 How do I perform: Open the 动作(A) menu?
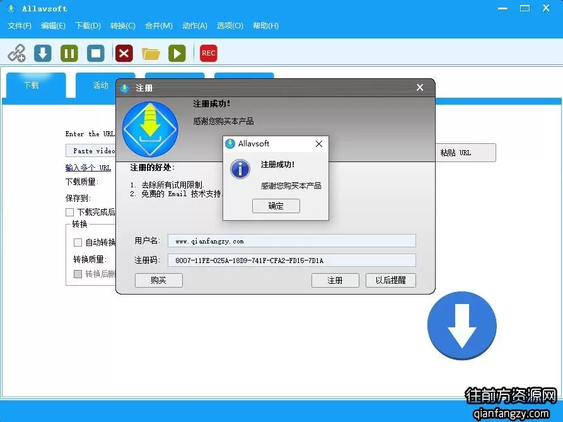(195, 25)
